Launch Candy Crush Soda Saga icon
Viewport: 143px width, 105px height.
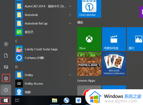coord(19,49)
